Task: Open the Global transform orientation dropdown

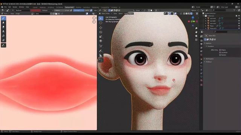Action: (137, 10)
